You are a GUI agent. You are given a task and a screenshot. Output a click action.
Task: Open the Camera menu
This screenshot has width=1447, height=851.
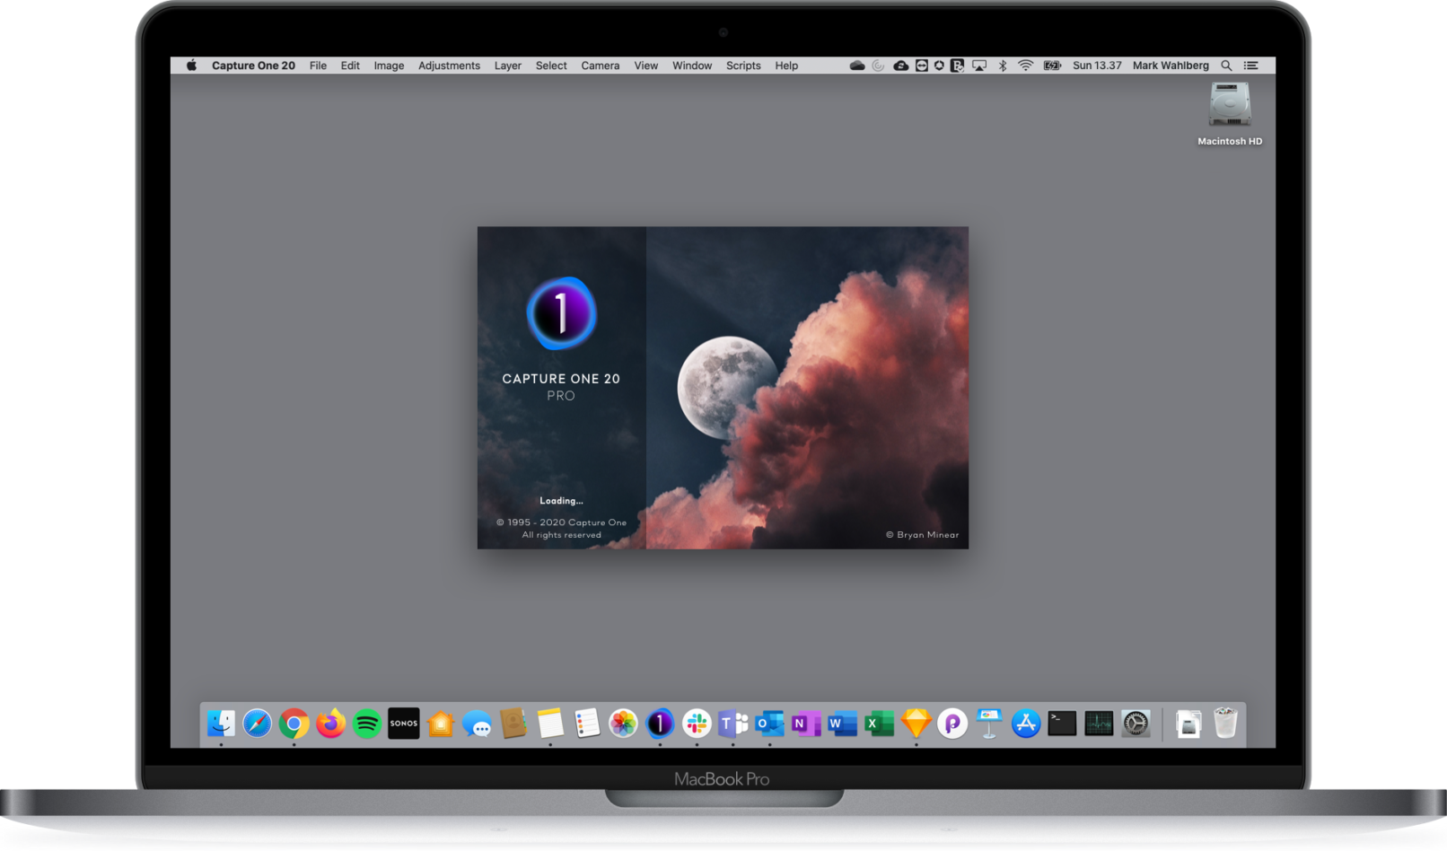click(600, 65)
